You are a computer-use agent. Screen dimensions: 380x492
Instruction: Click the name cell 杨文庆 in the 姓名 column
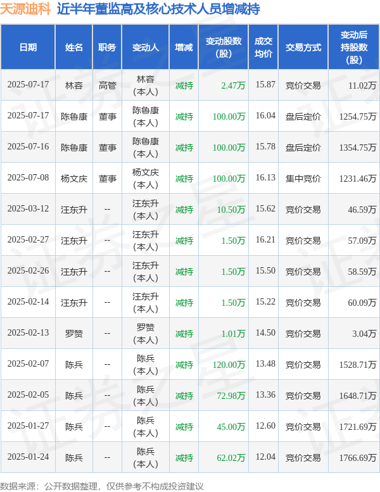(x=73, y=179)
